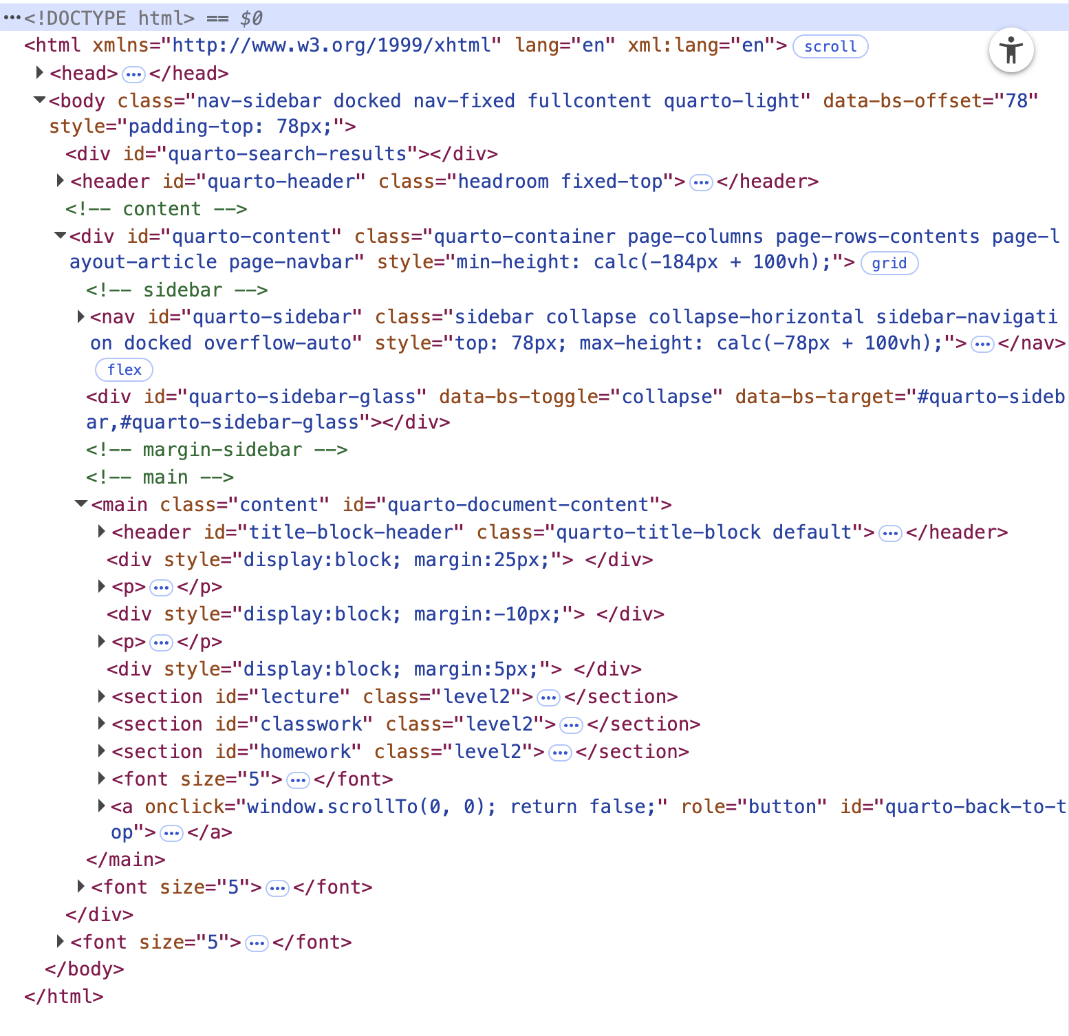Collapse the main content element
1069x1036 pixels.
(x=81, y=504)
